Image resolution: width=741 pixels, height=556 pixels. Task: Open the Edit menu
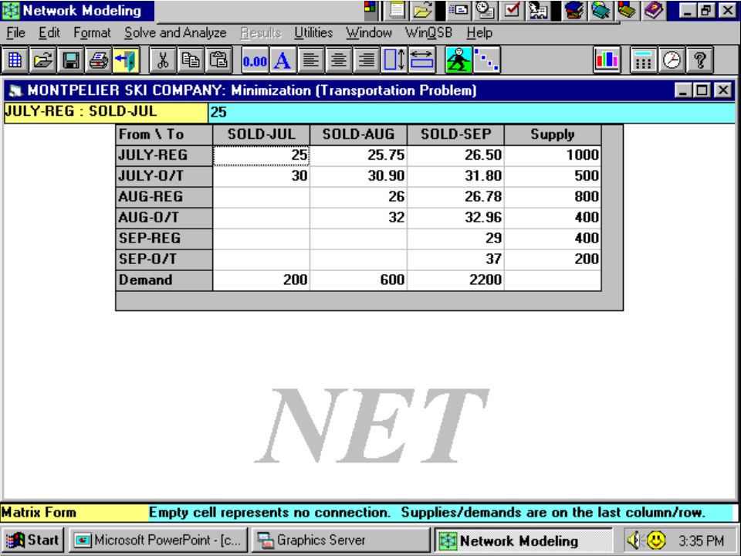[x=49, y=33]
